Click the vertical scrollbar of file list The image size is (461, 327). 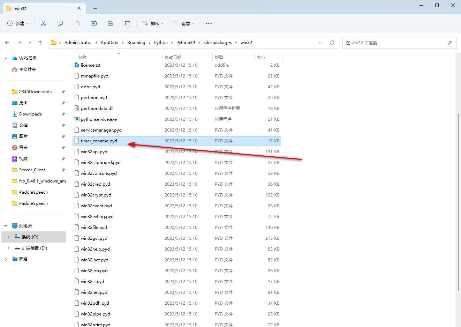(458, 202)
